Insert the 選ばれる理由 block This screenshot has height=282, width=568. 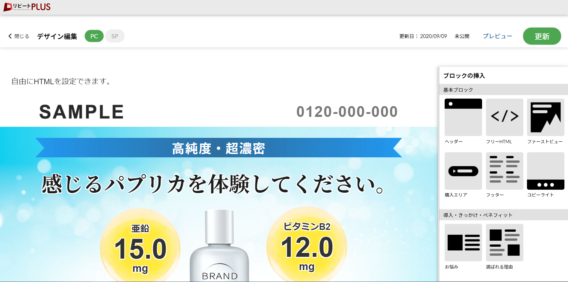coord(505,242)
